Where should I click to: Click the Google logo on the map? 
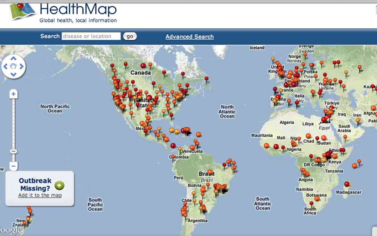(11, 230)
